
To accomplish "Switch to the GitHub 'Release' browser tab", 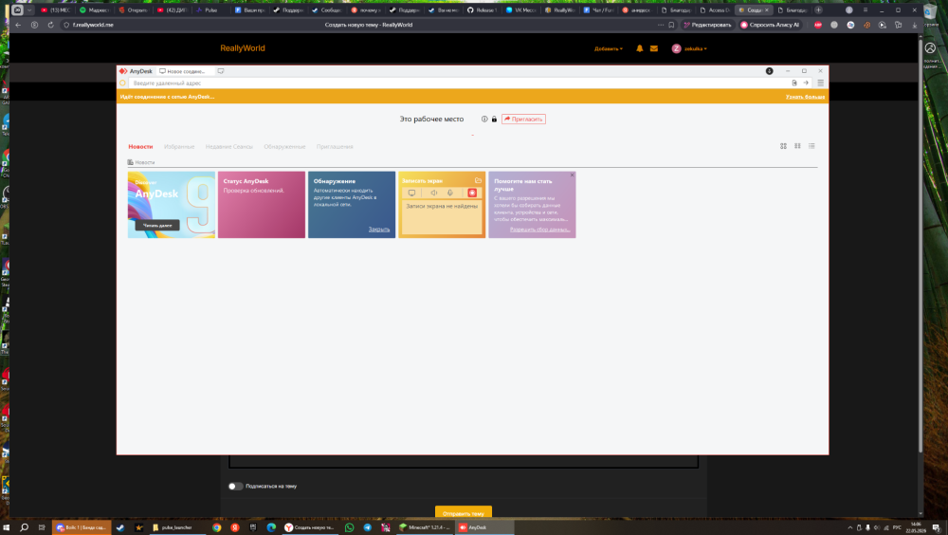I will tap(482, 9).
